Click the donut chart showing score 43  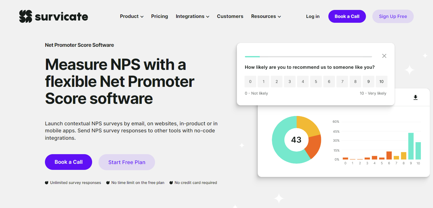[296, 140]
